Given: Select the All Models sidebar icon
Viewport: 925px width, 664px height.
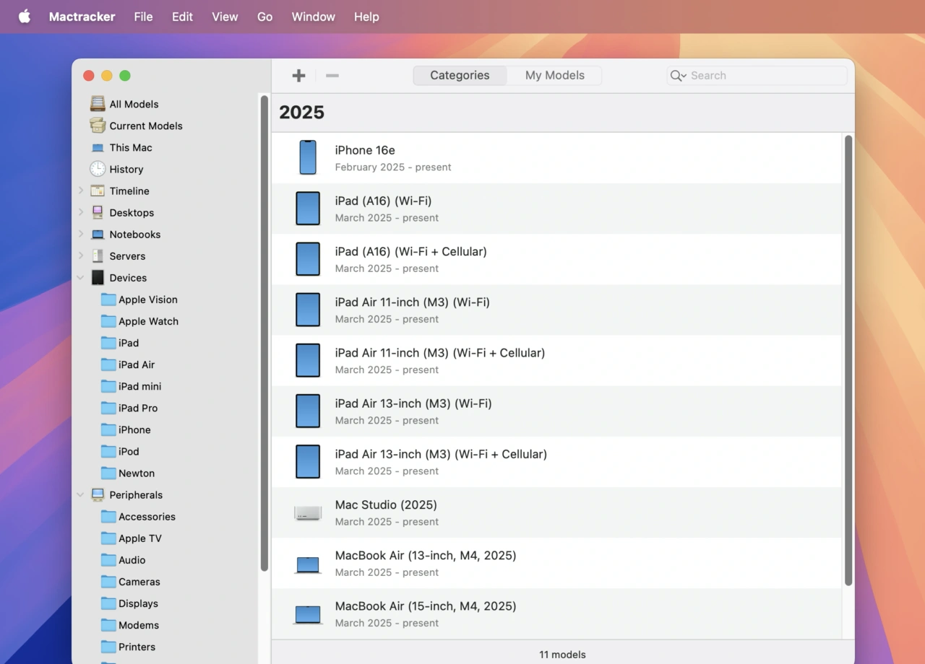Looking at the screenshot, I should (98, 104).
